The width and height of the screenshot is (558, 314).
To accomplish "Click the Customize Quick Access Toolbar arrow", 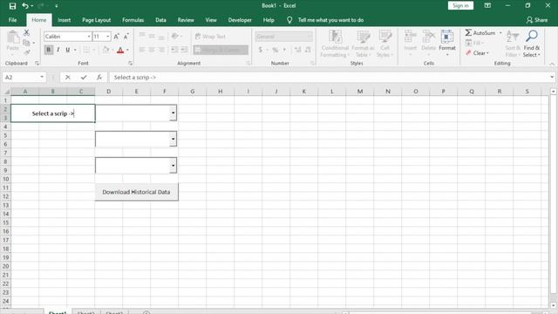I will tap(56, 6).
